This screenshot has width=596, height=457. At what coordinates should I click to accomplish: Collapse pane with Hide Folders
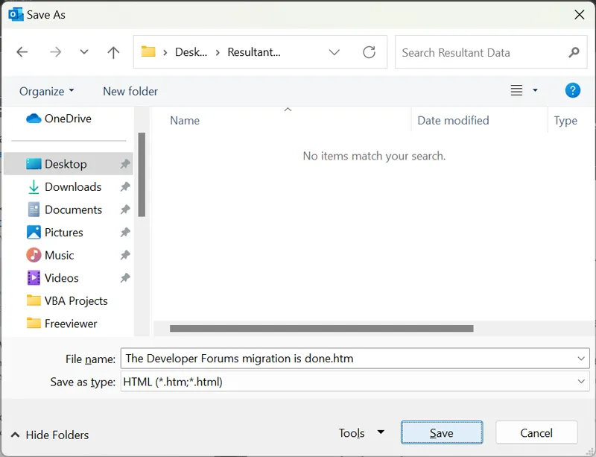click(50, 435)
